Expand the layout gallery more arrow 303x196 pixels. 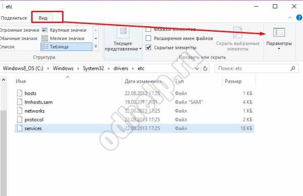(x=95, y=46)
